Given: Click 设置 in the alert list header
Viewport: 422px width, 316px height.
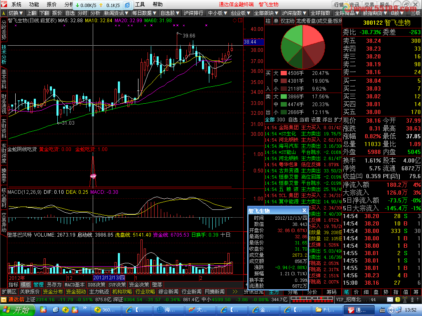Looking at the screenshot, I should tap(316, 120).
